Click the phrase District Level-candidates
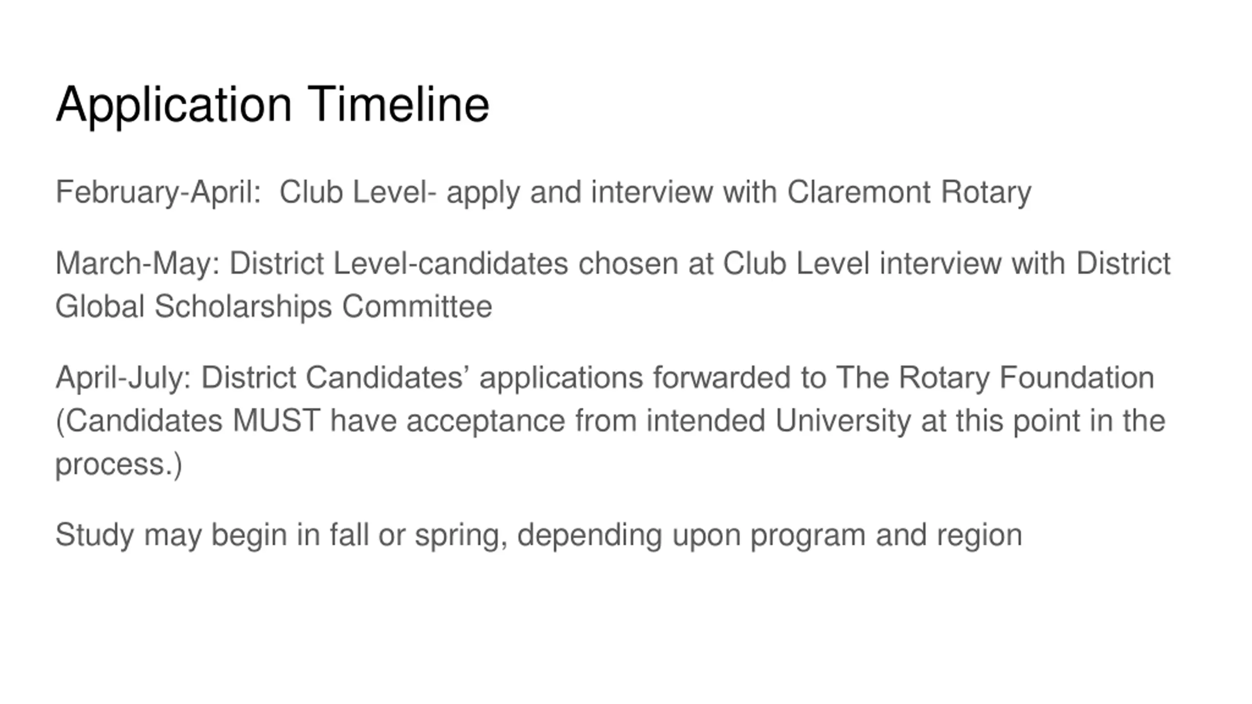This screenshot has height=704, width=1252. 399,264
